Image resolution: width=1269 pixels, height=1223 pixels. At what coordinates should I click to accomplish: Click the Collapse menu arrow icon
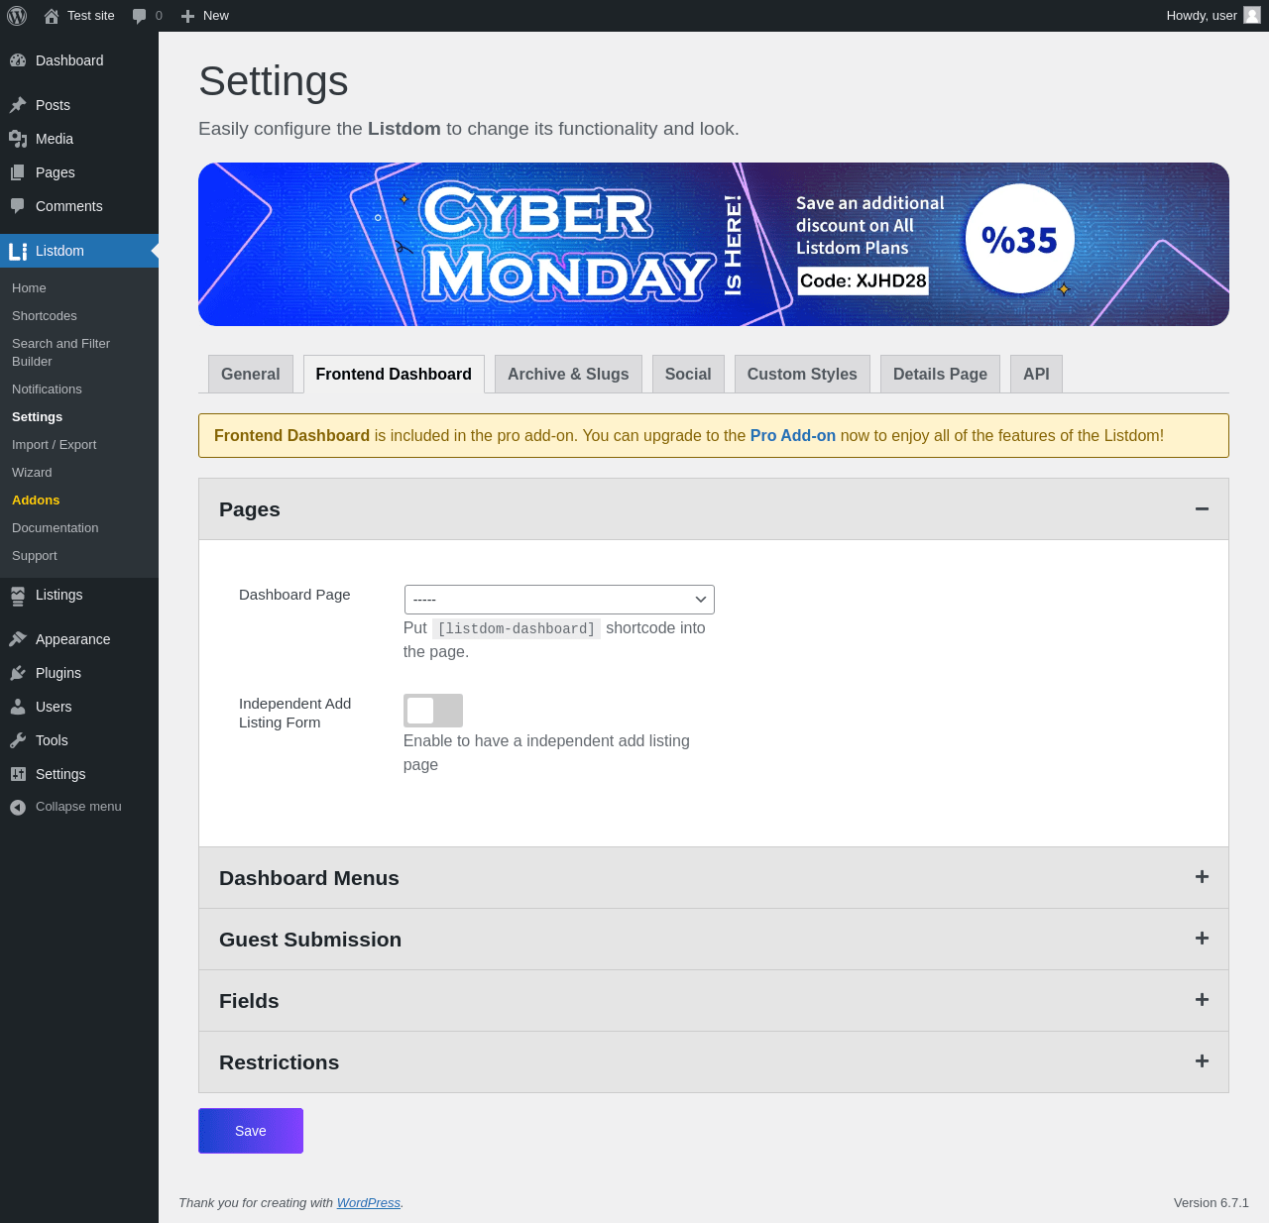[18, 807]
